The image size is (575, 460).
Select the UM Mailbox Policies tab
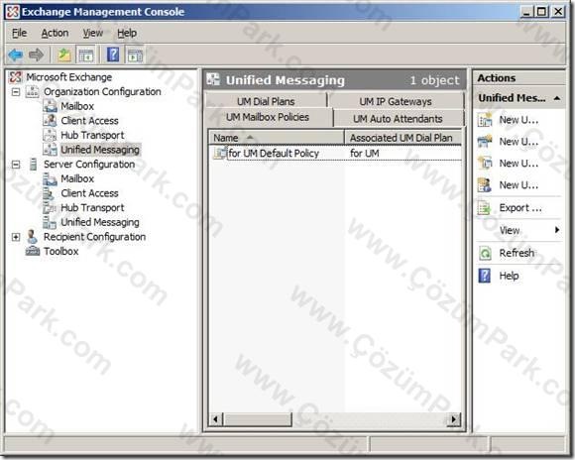coord(268,117)
